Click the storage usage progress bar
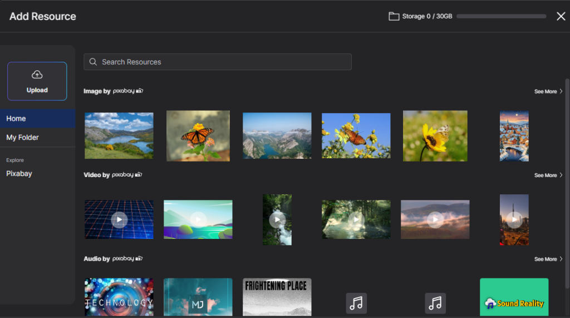The image size is (570, 318). pos(502,16)
